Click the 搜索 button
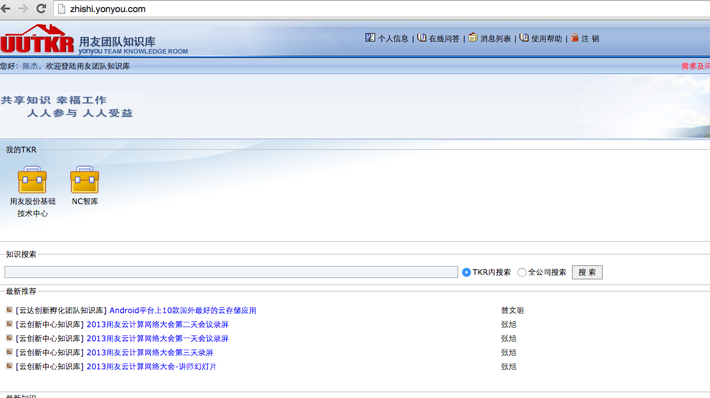The image size is (710, 398). (587, 272)
